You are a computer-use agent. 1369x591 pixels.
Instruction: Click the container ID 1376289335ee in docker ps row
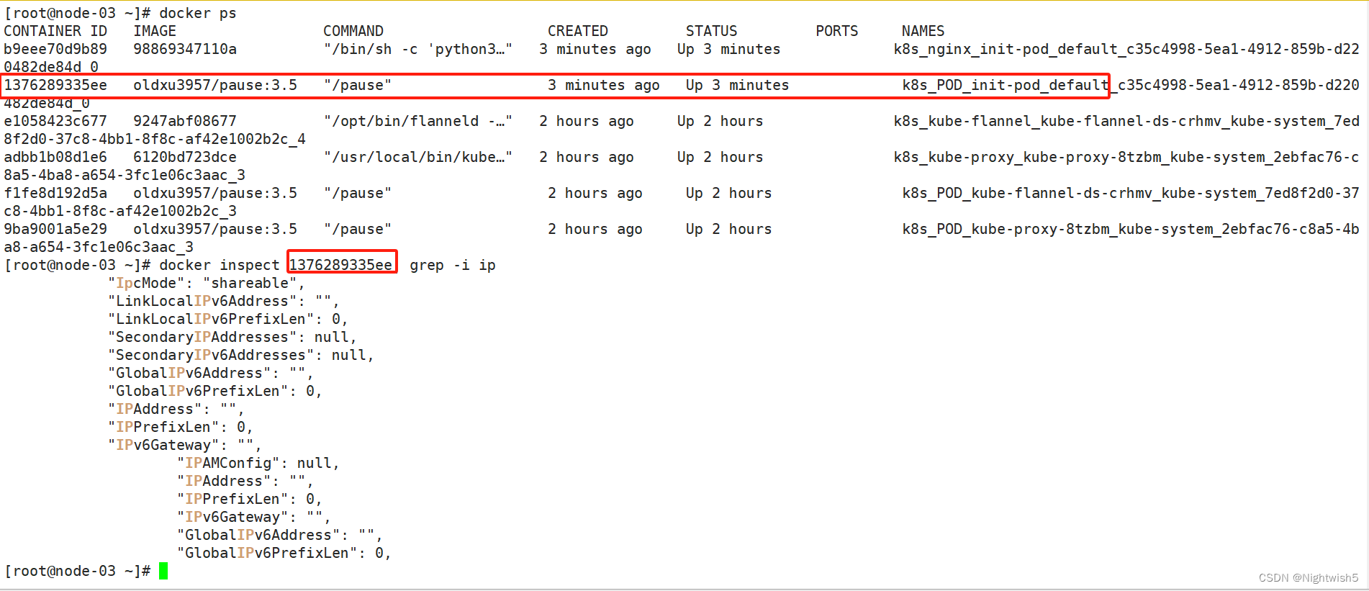point(55,85)
